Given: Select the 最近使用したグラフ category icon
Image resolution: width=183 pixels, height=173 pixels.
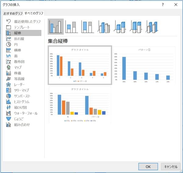Looking at the screenshot, I should click(9, 21).
